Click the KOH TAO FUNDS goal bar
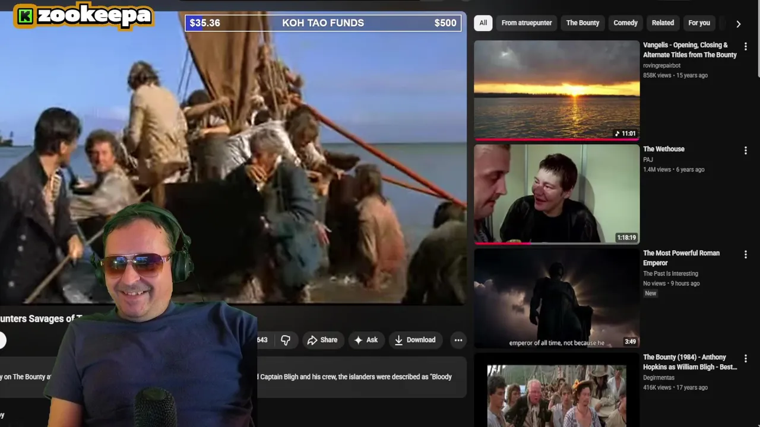This screenshot has height=427, width=760. pos(323,23)
